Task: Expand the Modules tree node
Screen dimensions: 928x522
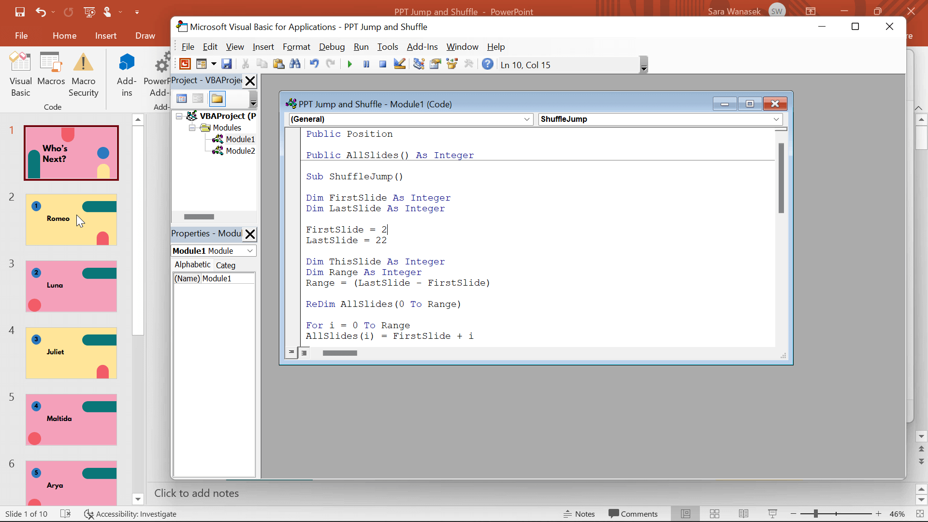Action: (192, 128)
